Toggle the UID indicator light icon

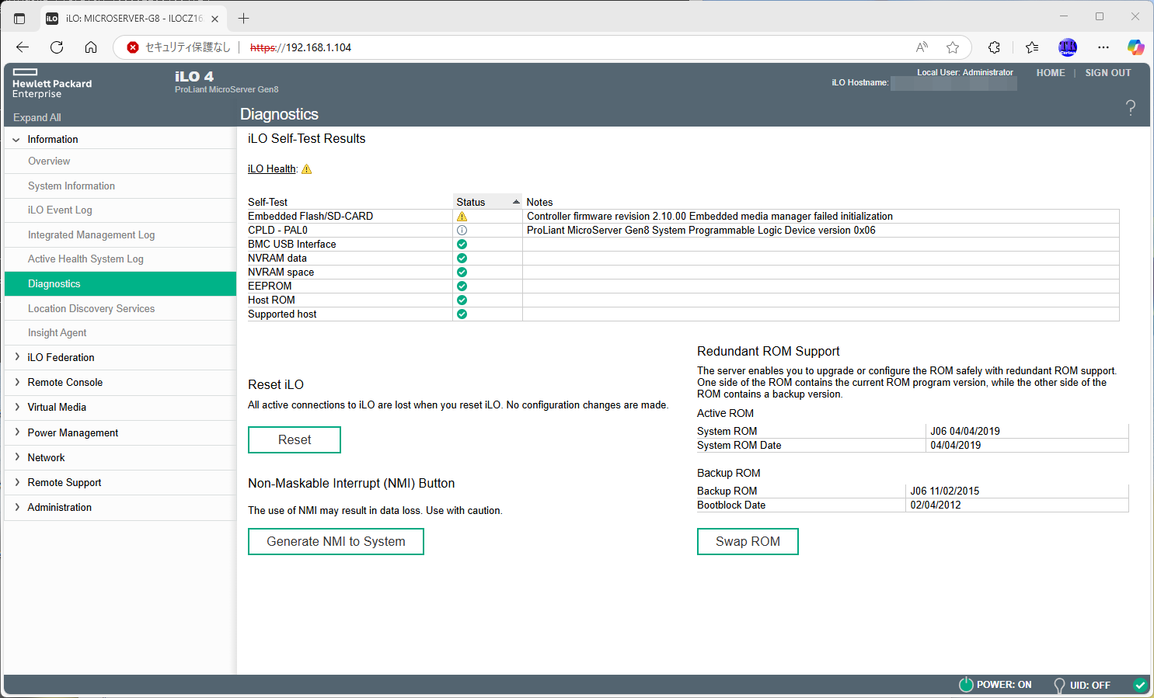click(x=1058, y=685)
